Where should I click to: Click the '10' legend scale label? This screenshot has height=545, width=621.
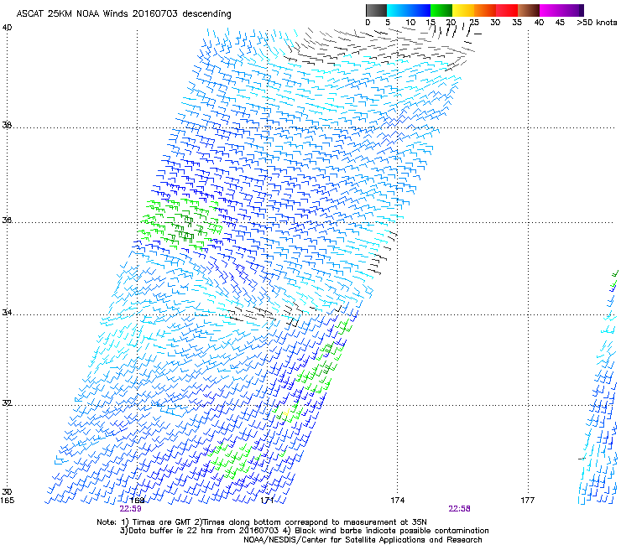(x=410, y=23)
